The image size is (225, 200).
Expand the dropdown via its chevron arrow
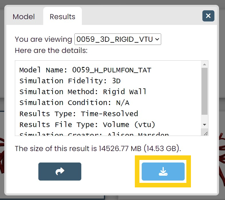tap(157, 39)
